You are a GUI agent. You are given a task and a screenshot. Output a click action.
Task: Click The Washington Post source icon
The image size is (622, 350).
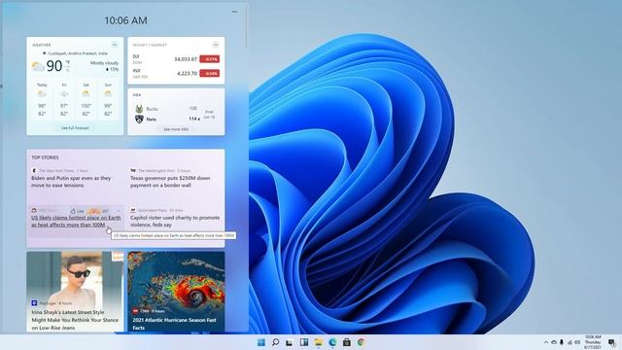(x=133, y=171)
